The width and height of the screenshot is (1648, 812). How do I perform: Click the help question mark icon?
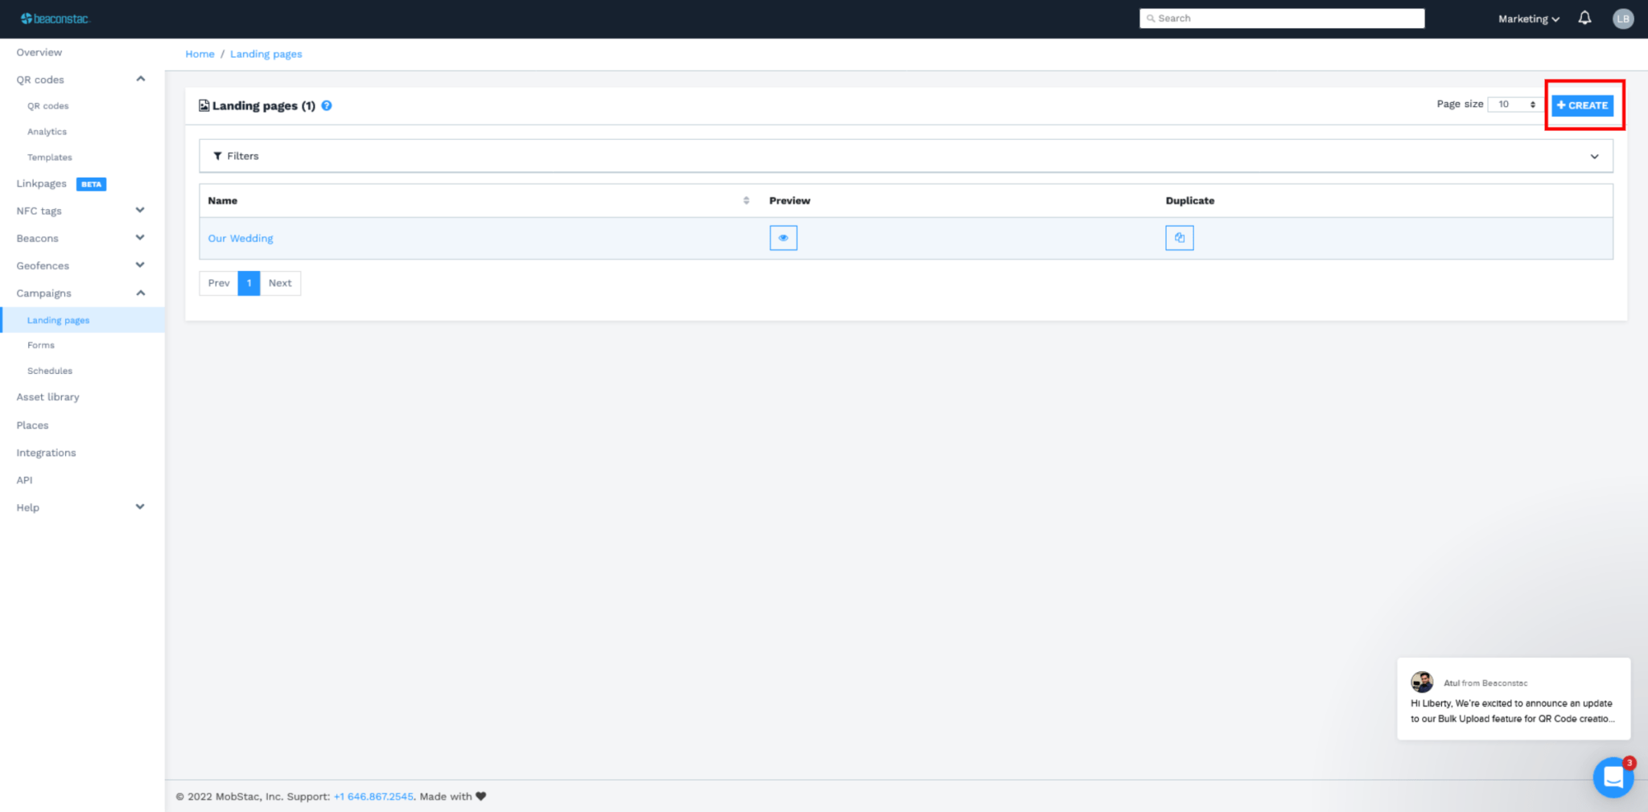click(327, 105)
